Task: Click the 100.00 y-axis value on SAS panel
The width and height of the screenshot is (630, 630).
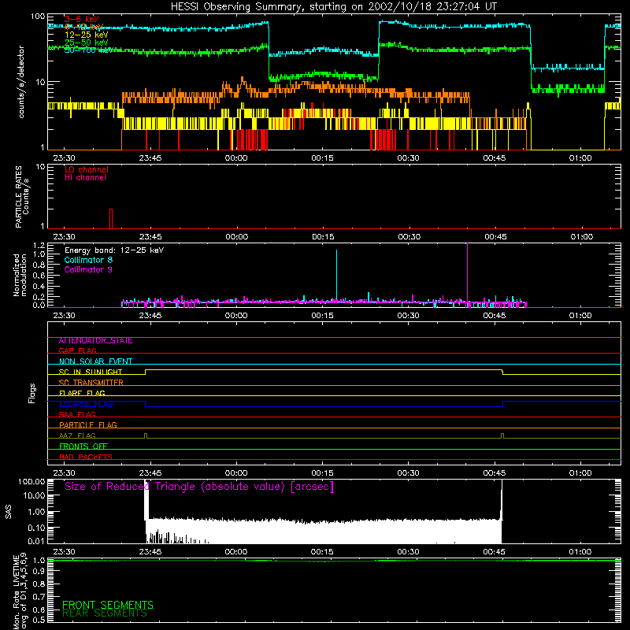Action: [x=31, y=482]
